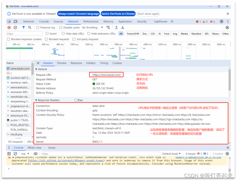The width and height of the screenshot is (237, 181).
Task: Enable Disable cache checkbox
Action: coord(61,27)
